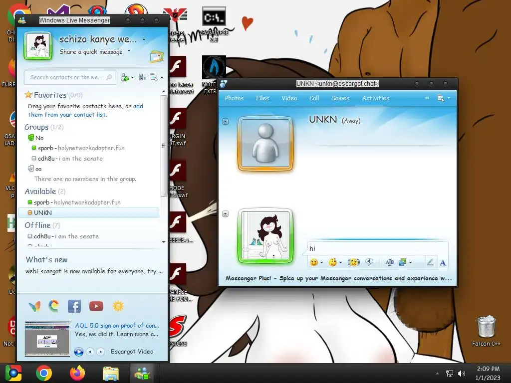Play the Escargot Video slideshow

(x=78, y=352)
